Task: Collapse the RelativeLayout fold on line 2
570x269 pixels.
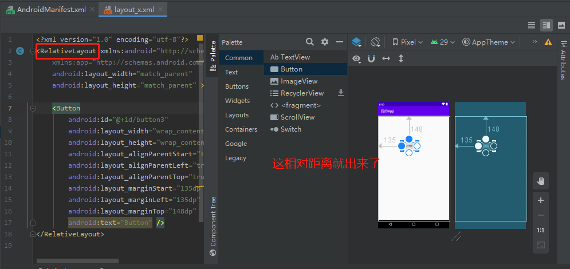Action: click(x=33, y=51)
